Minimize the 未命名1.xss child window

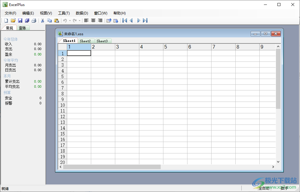pos(255,34)
